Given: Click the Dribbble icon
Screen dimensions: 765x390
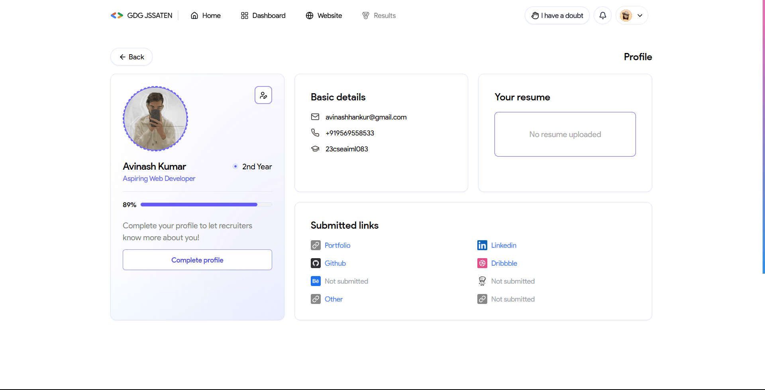Looking at the screenshot, I should click(x=483, y=263).
